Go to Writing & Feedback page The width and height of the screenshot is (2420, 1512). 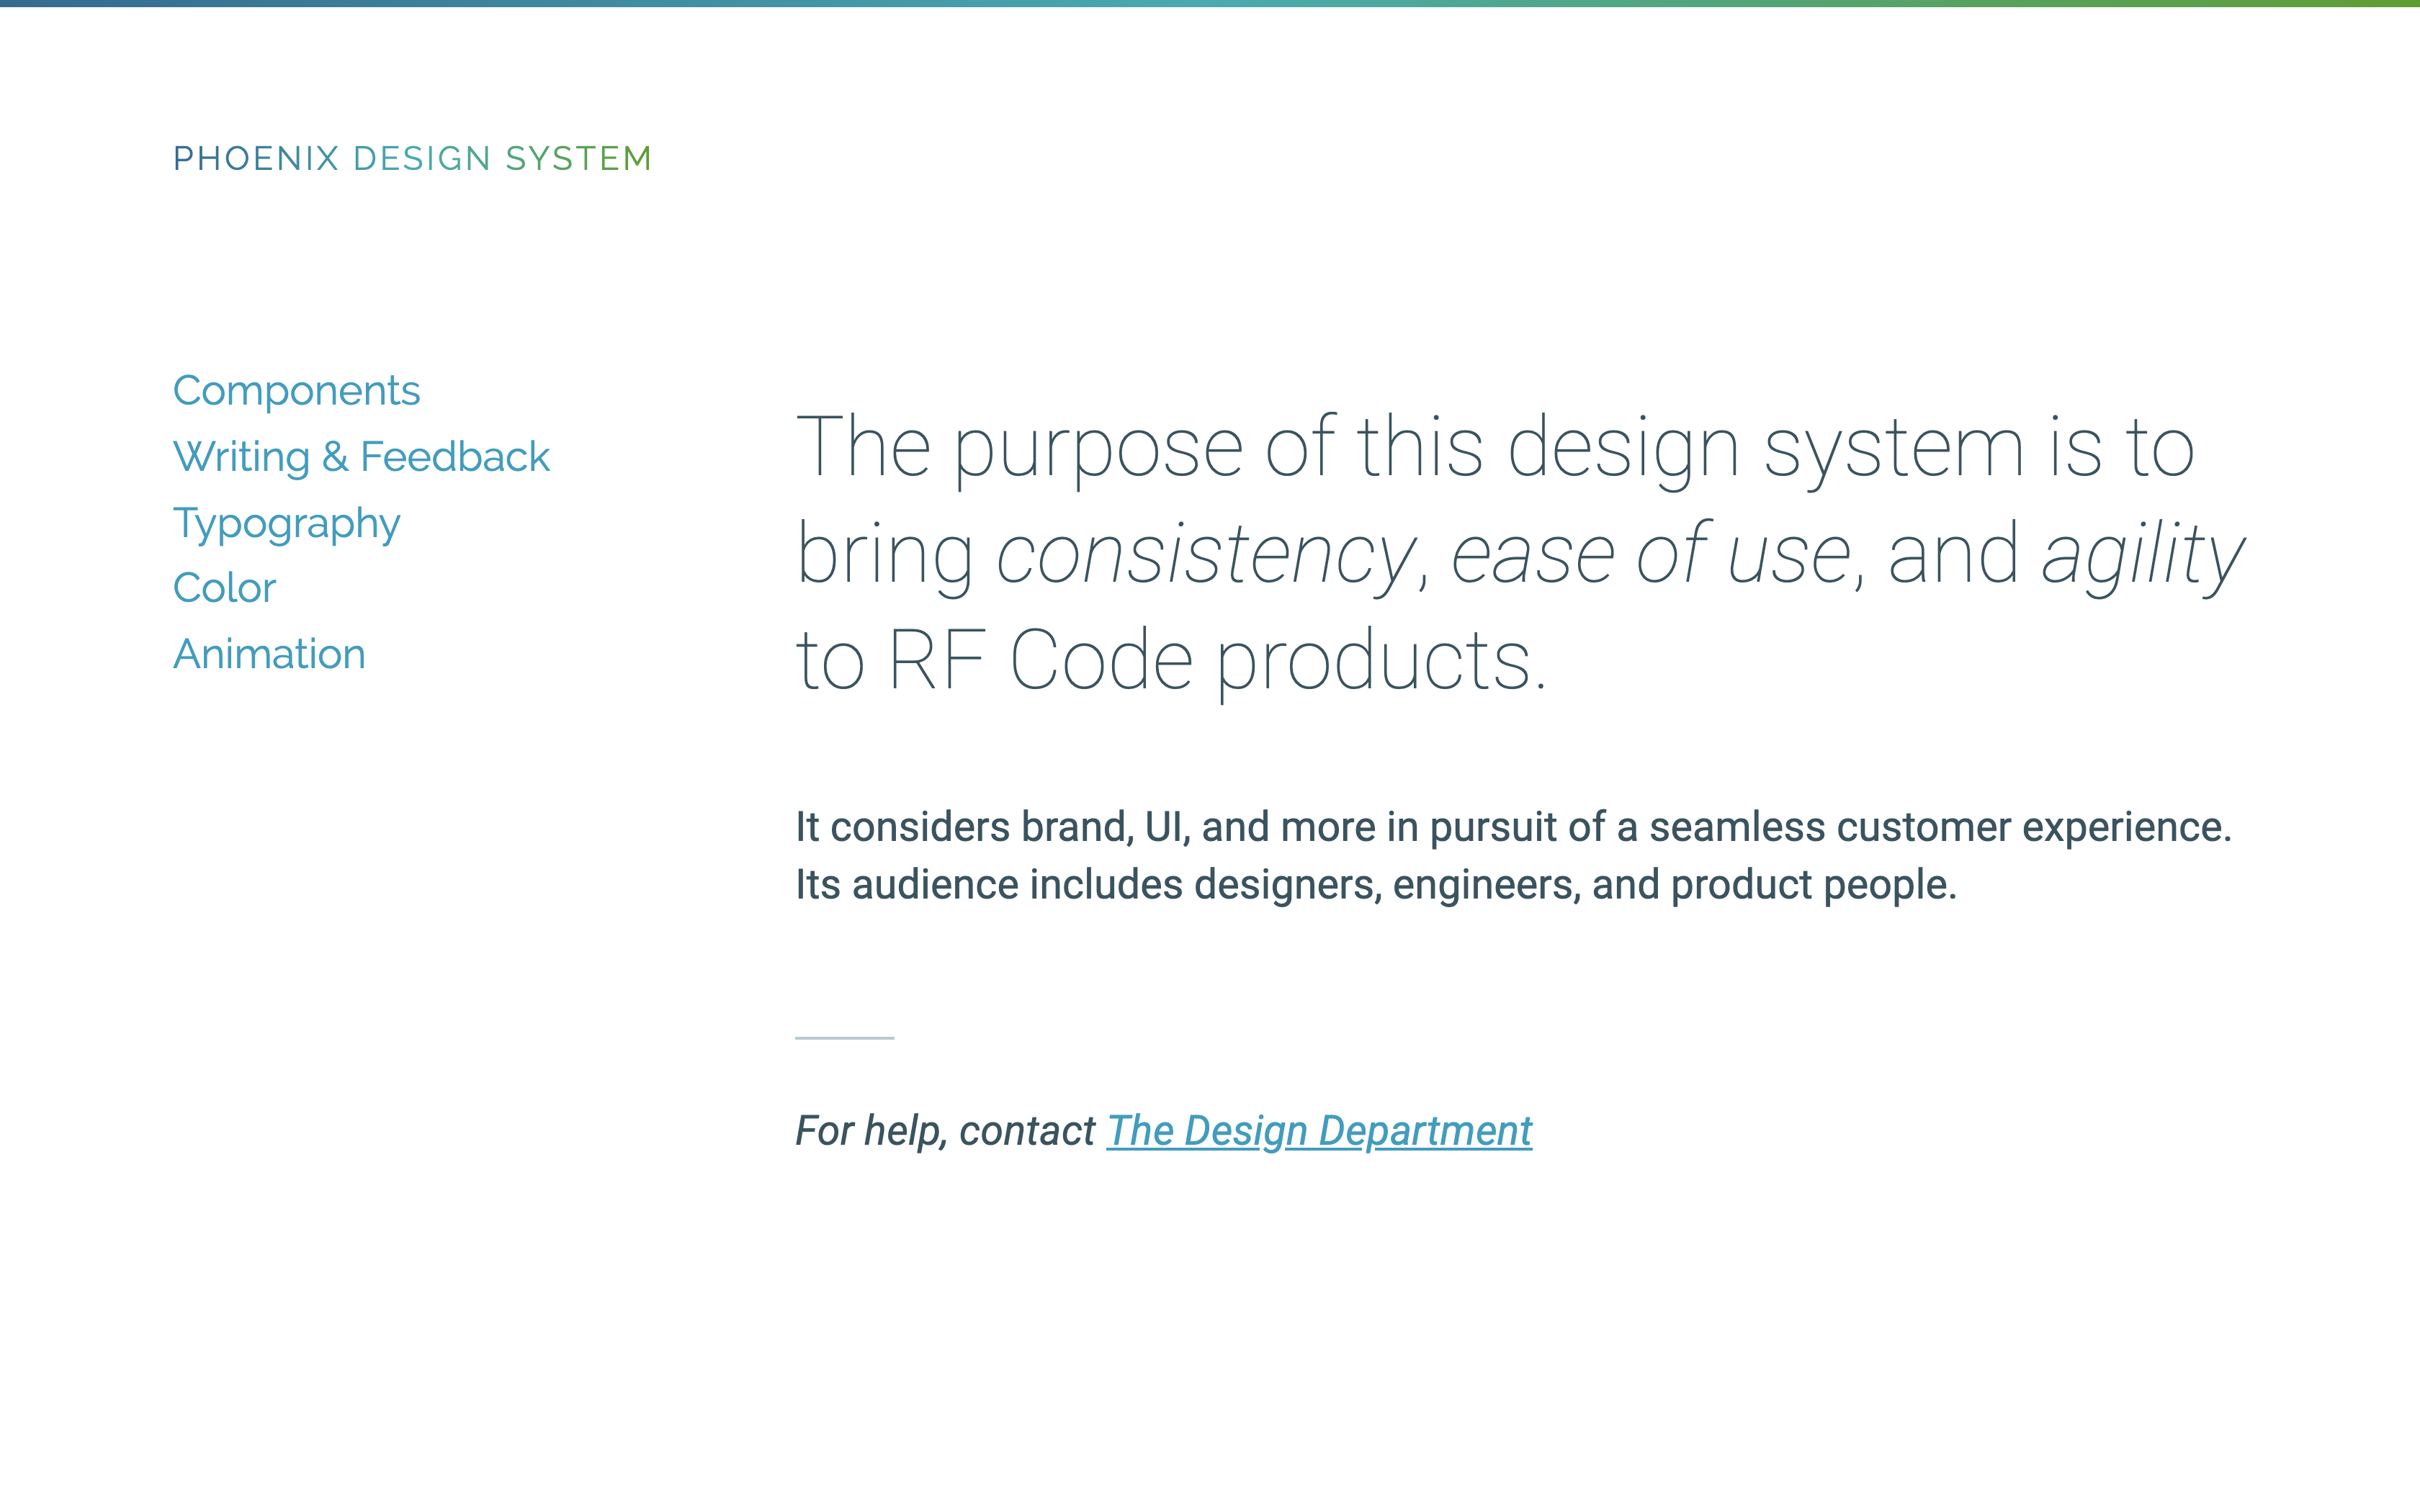(361, 457)
